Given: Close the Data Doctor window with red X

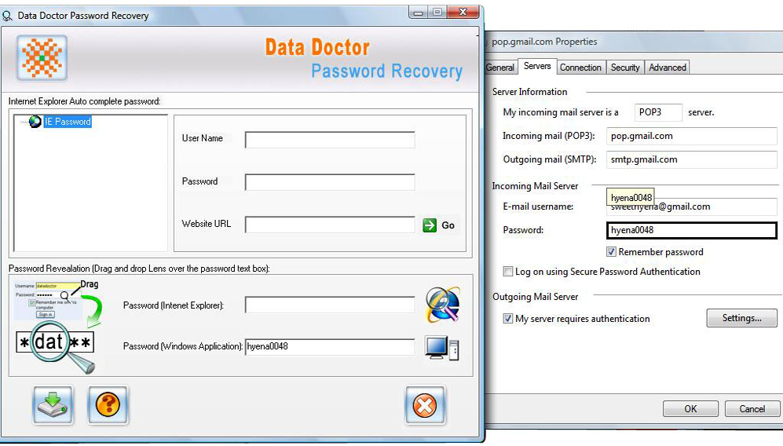Looking at the screenshot, I should pyautogui.click(x=463, y=12).
